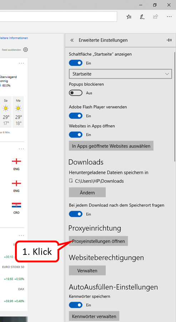
Task: Click Proxyeinstellungen öffnen button
Action: (x=99, y=241)
